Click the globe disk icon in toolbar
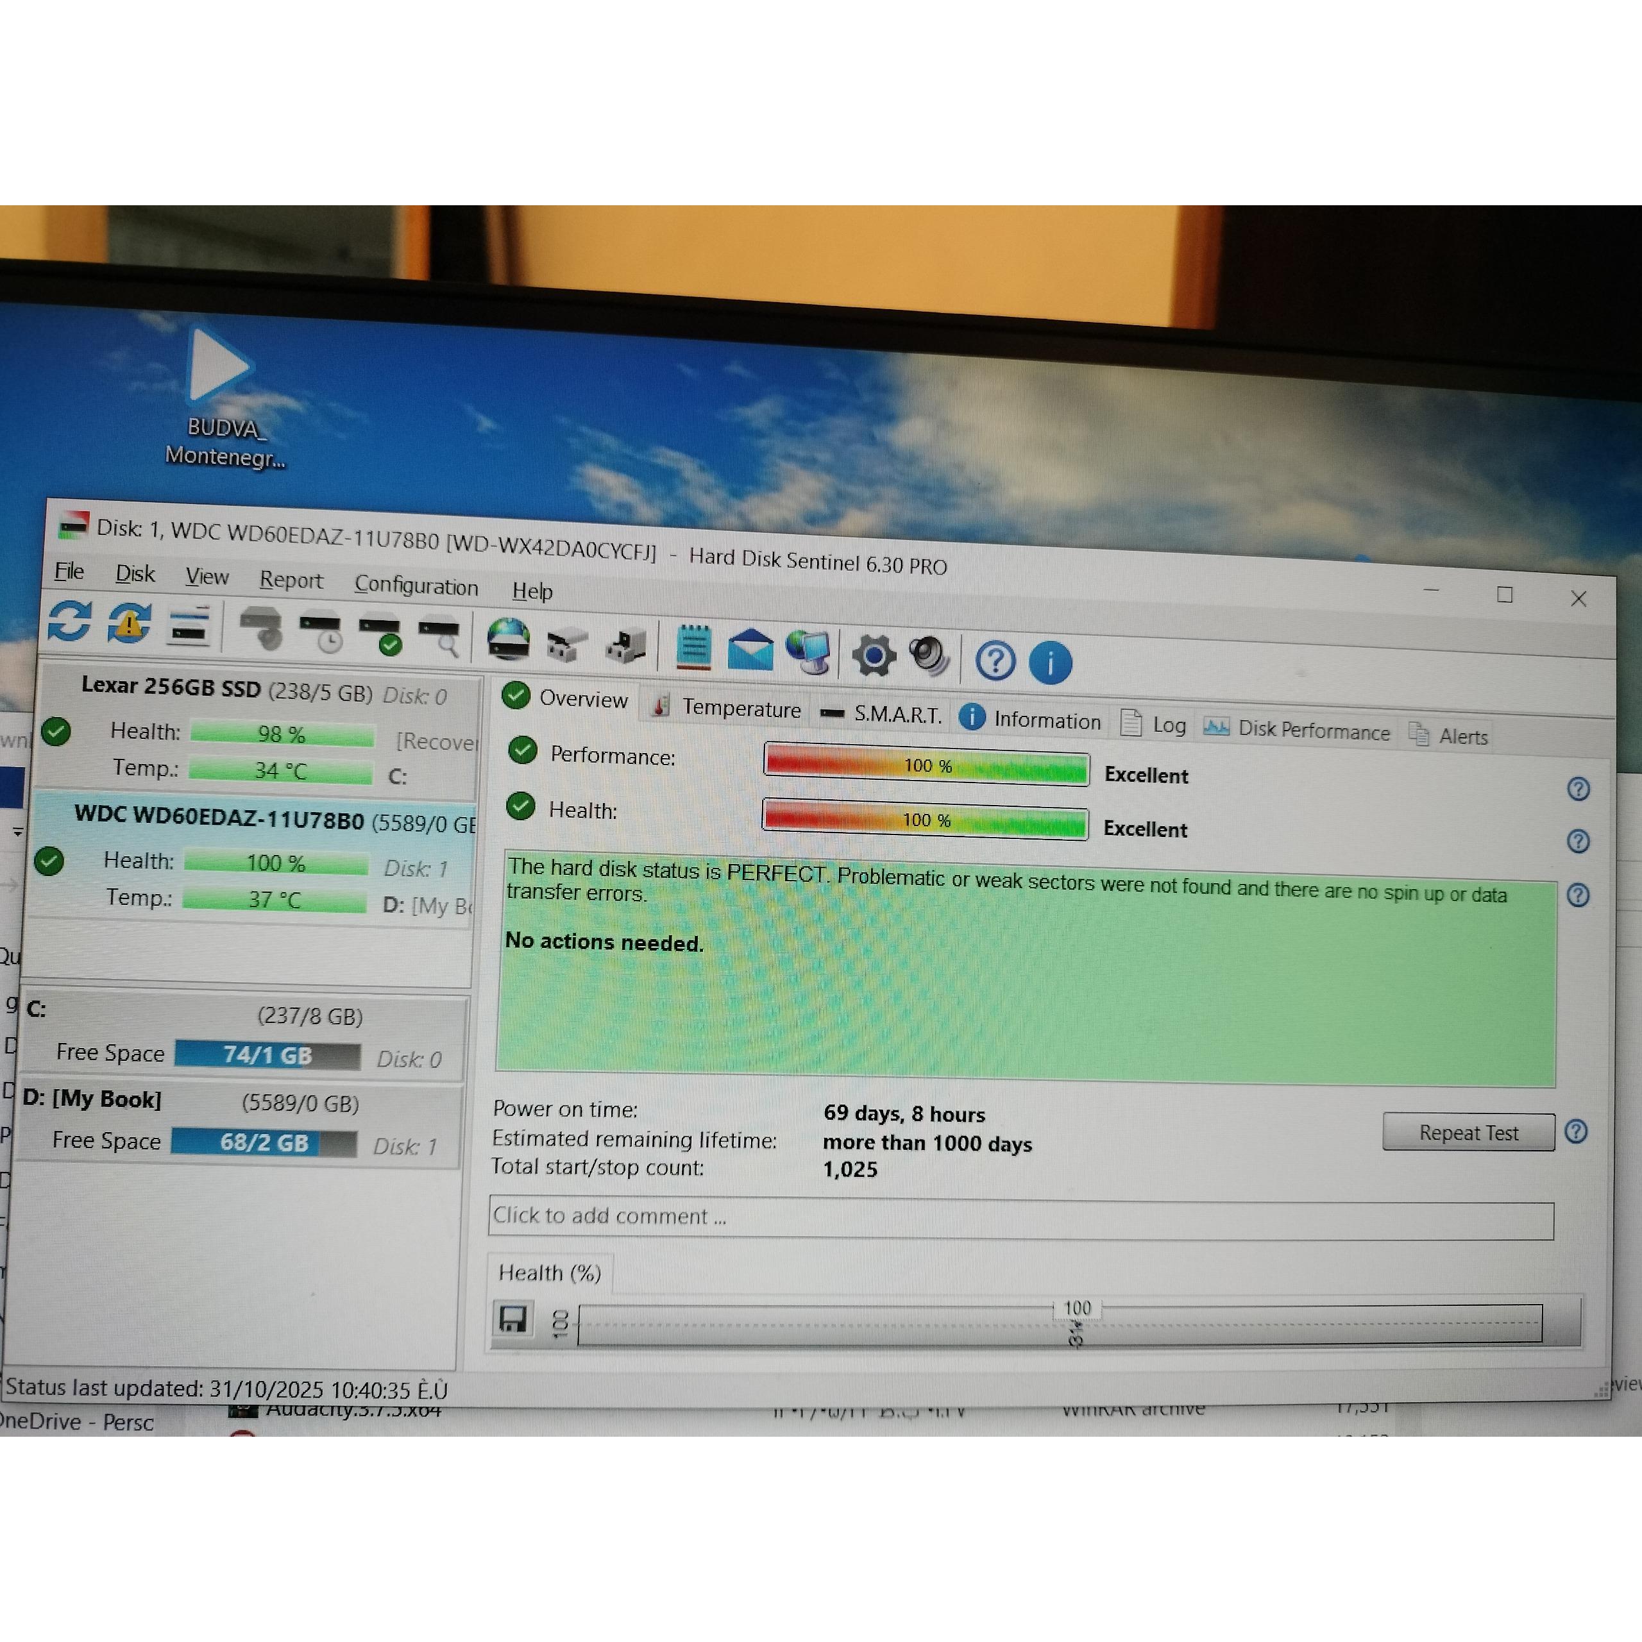Viewport: 1642px width, 1642px height. coord(508,639)
